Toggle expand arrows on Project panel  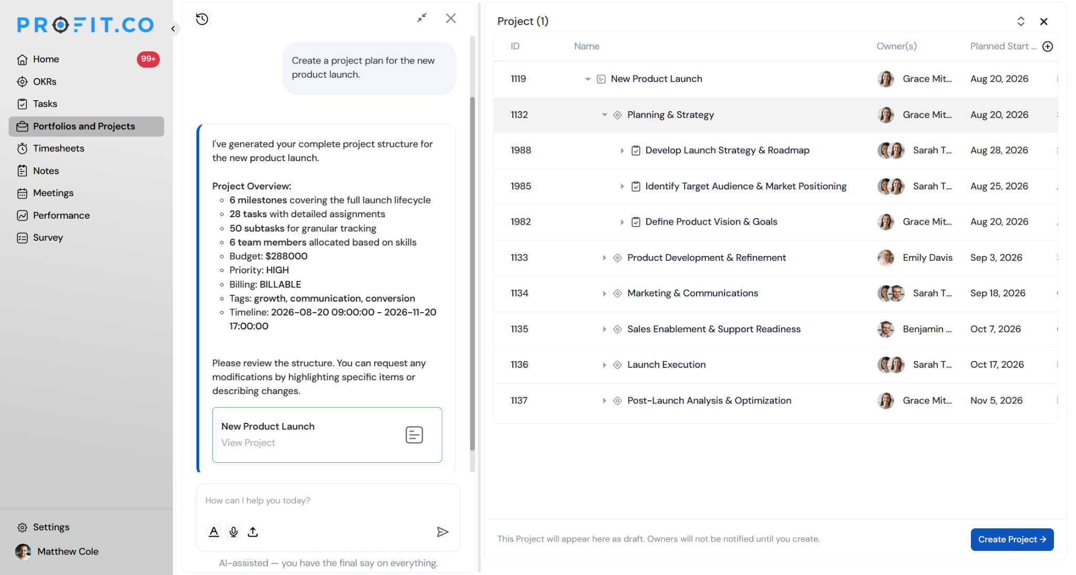[1021, 22]
